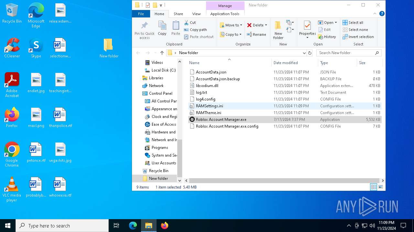Select RAMSettings.ini file
Viewport: 414px width, 232px height.
(x=285, y=106)
